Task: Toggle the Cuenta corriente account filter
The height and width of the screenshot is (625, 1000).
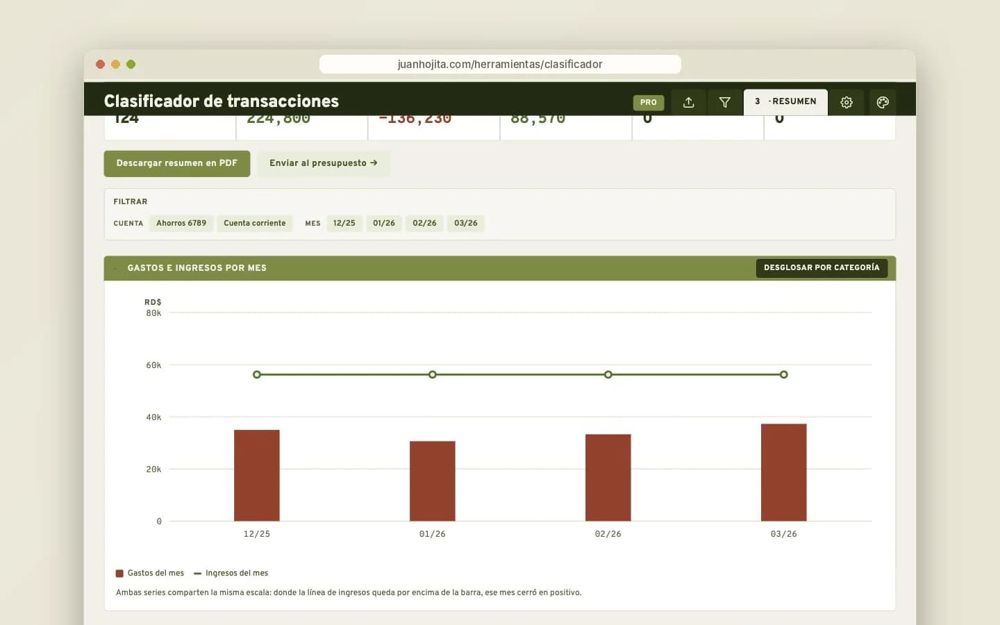Action: [255, 224]
